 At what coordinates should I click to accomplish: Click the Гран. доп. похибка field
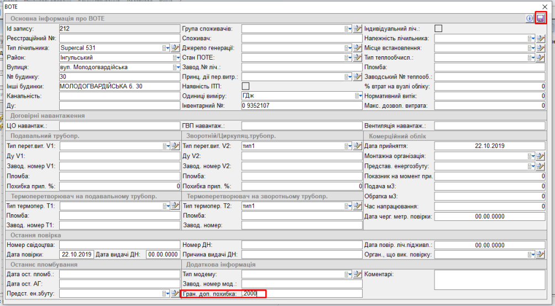click(301, 293)
